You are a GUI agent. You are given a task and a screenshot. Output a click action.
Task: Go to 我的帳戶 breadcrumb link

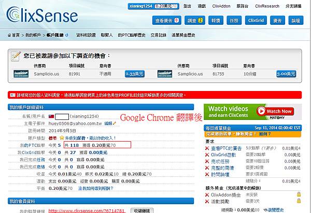tap(33, 35)
